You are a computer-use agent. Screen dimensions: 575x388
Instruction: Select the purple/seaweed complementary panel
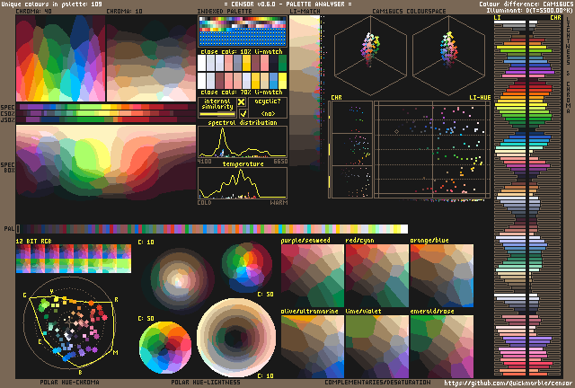coord(312,276)
